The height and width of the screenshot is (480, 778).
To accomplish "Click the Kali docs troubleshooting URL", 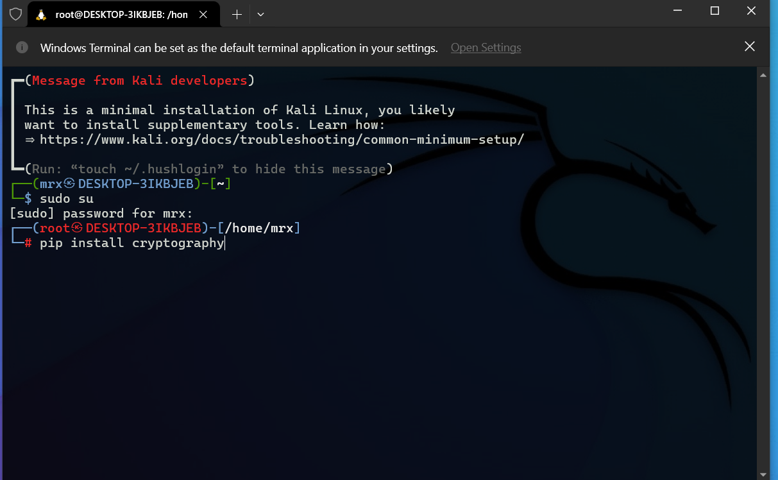I will [282, 139].
